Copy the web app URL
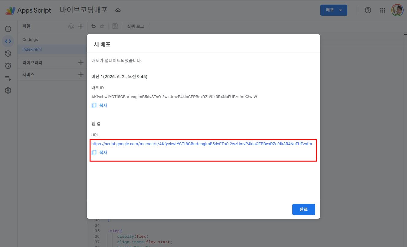This screenshot has width=407, height=247. pos(100,152)
